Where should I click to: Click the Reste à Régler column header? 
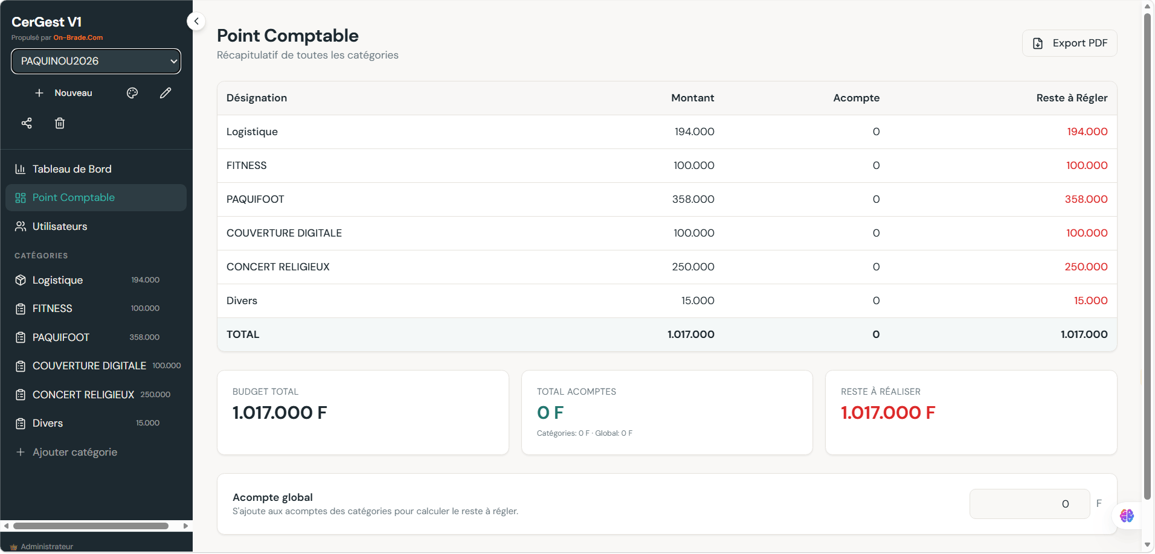click(1072, 98)
